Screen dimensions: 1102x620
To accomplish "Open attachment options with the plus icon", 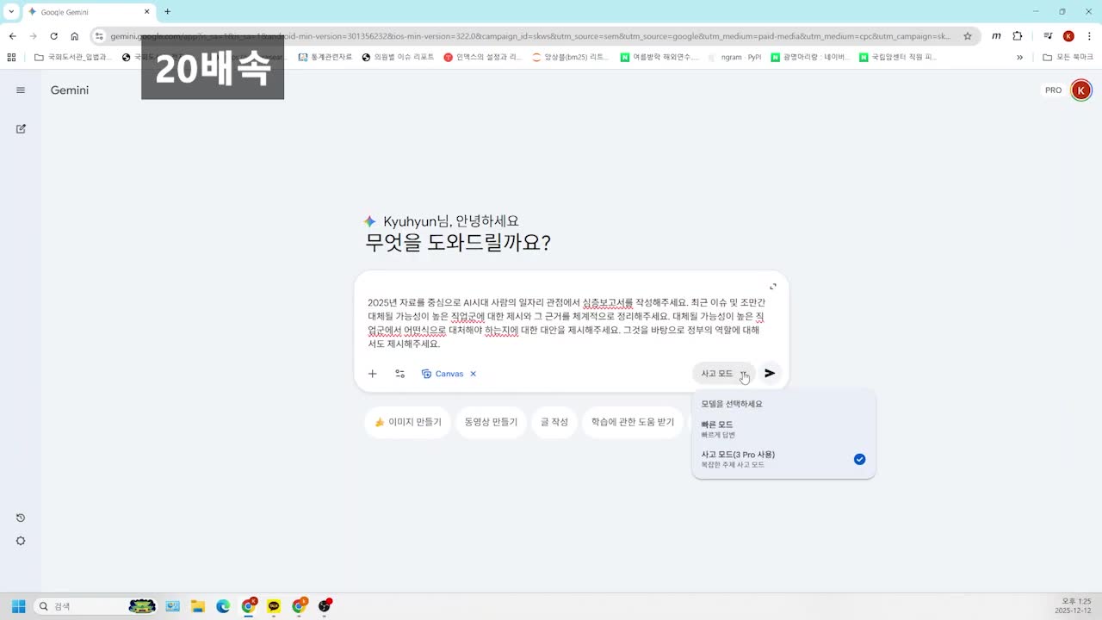I will pyautogui.click(x=372, y=373).
